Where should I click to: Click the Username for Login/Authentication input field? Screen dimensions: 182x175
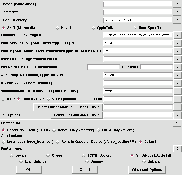[x=138, y=59]
